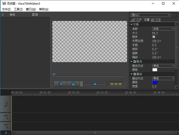Click the blue preview position marker
This screenshot has height=135, width=179.
point(54,75)
